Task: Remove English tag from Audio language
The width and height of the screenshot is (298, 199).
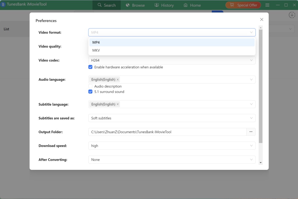Action: pyautogui.click(x=118, y=80)
